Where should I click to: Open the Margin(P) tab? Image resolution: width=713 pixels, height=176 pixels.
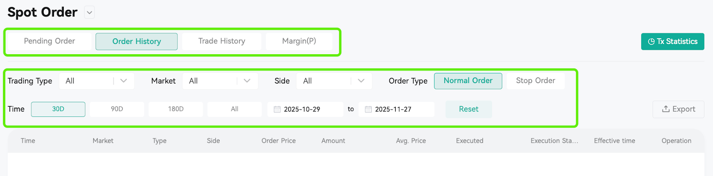(x=299, y=41)
